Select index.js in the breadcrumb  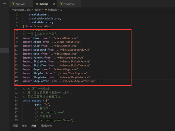click(x=52, y=10)
